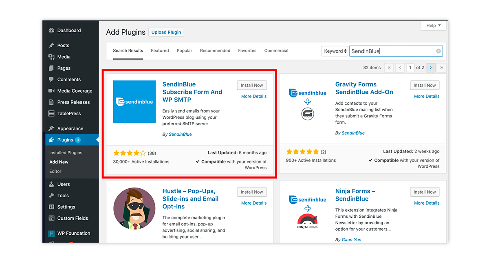Go to the previous results page
Screen dimensions: 489x256
point(400,68)
